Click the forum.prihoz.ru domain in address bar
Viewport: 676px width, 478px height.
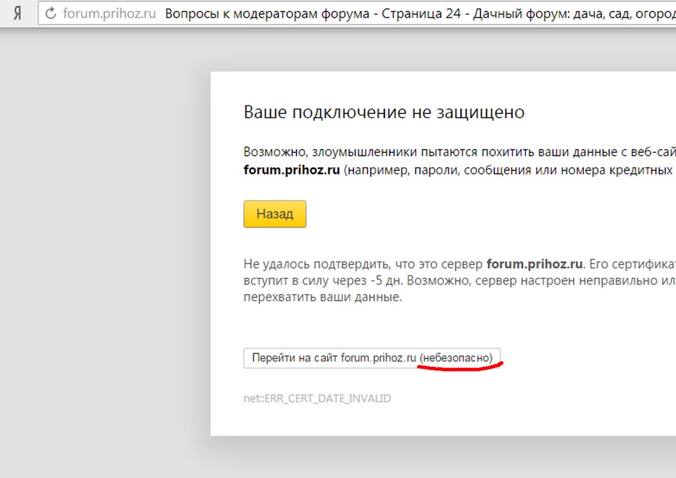109,13
